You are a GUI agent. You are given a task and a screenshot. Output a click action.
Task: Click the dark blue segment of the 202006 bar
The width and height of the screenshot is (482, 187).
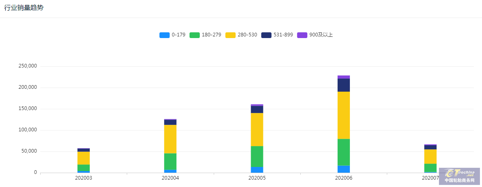pos(344,85)
